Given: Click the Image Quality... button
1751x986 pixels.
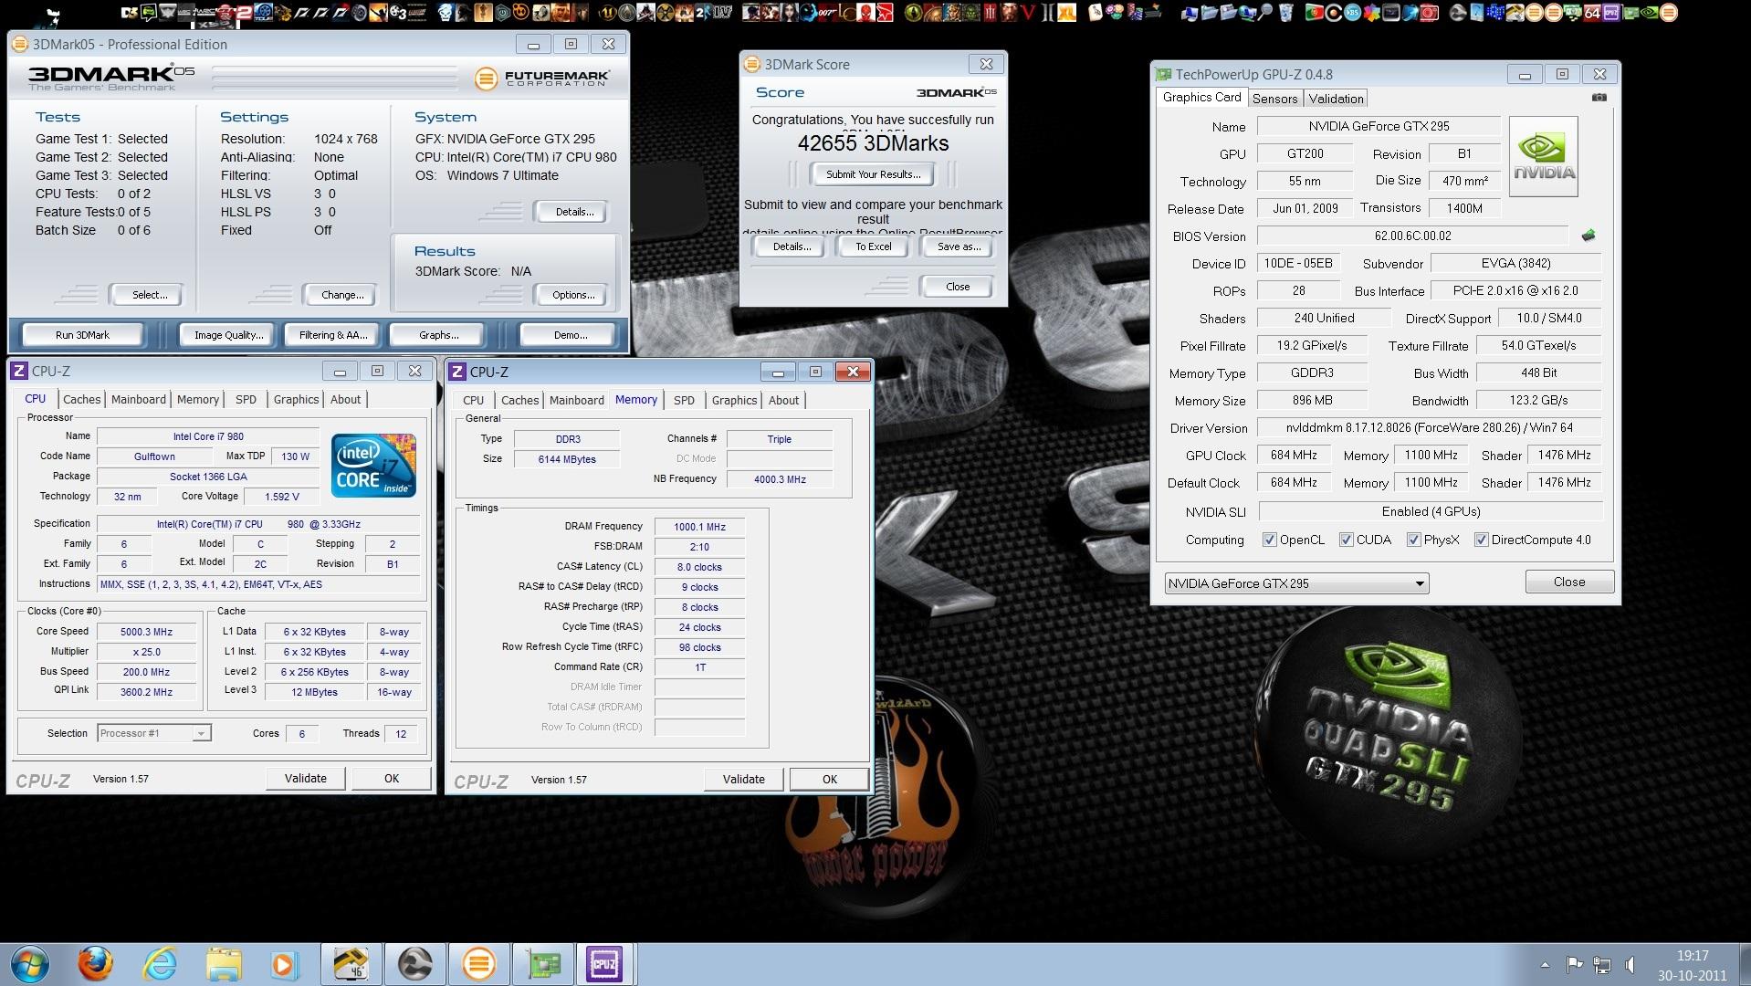Looking at the screenshot, I should click(x=228, y=335).
